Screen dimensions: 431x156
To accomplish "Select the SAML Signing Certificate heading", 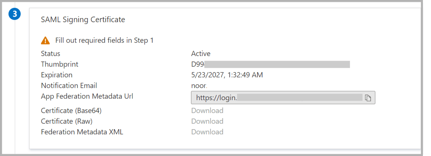I will coord(83,19).
